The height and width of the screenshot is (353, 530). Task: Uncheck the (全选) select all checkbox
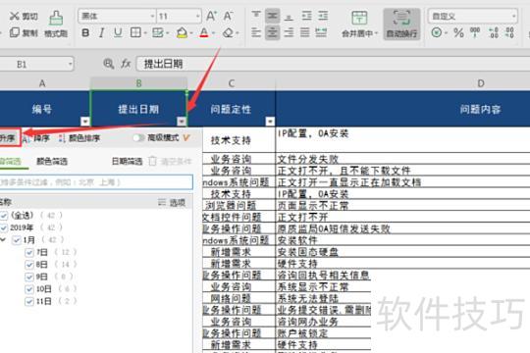3,215
